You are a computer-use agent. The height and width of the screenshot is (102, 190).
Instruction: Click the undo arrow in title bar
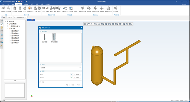tap(24, 1)
